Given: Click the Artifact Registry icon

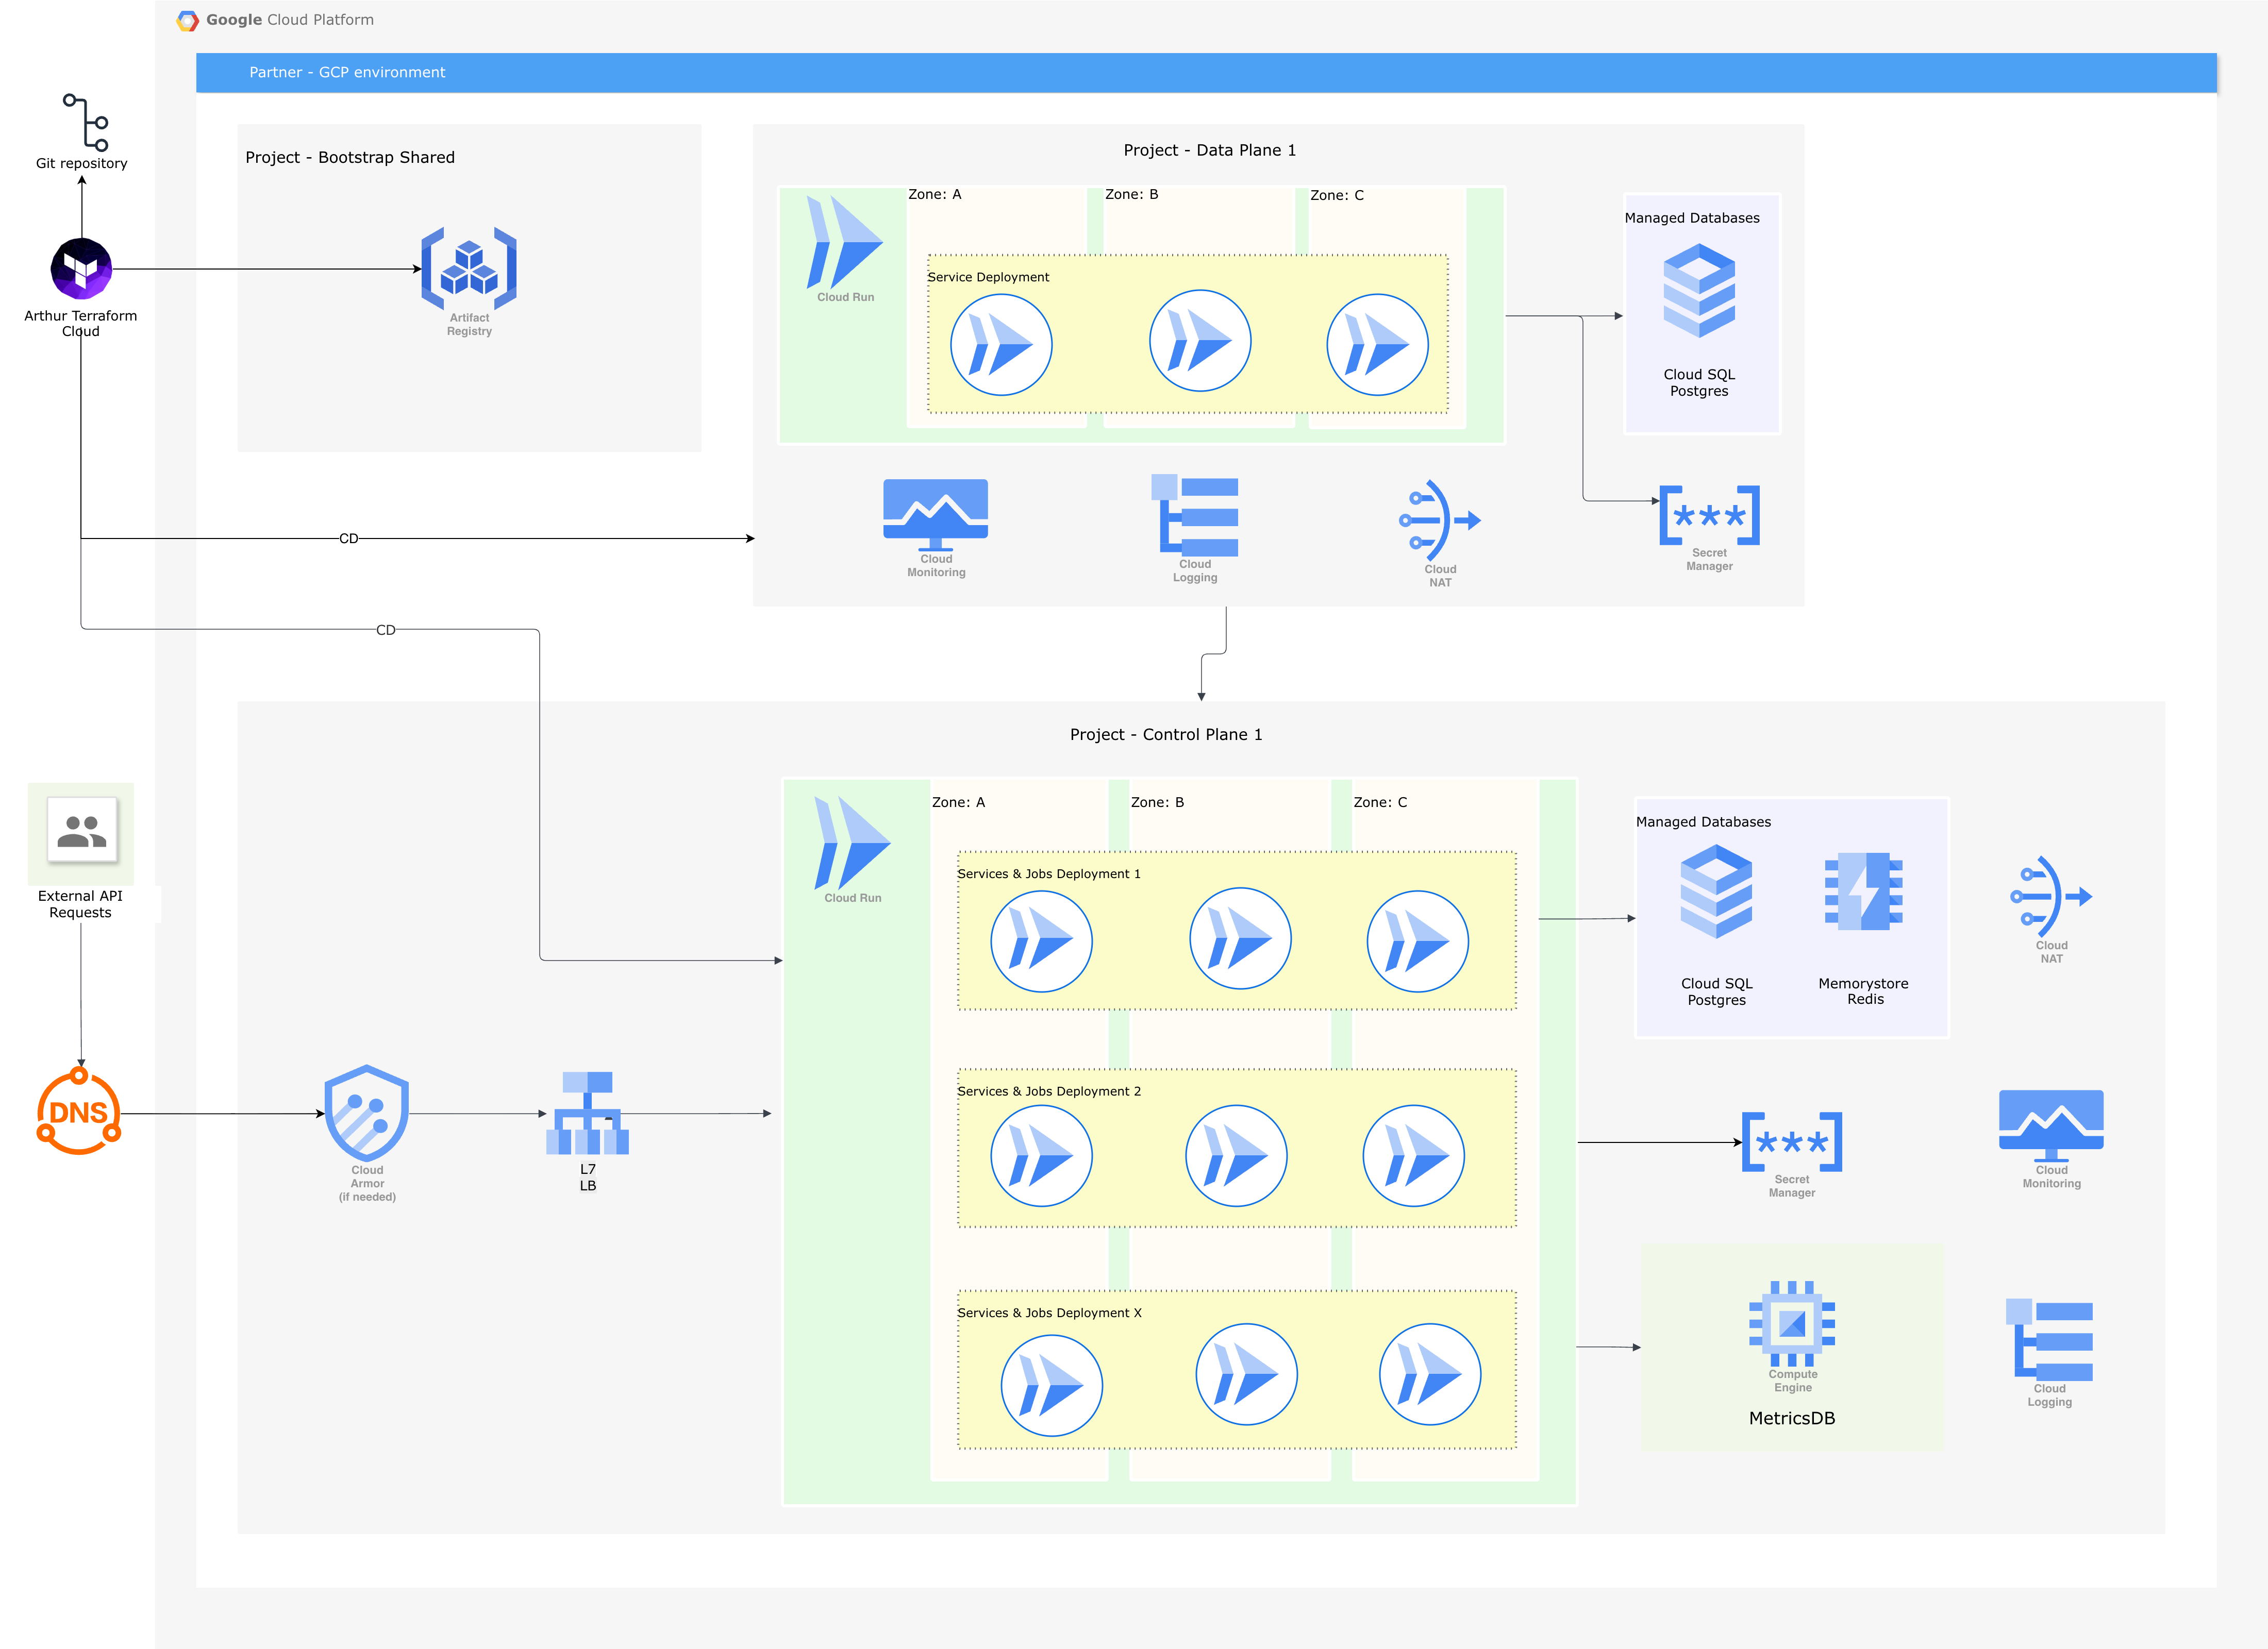Looking at the screenshot, I should point(468,269).
